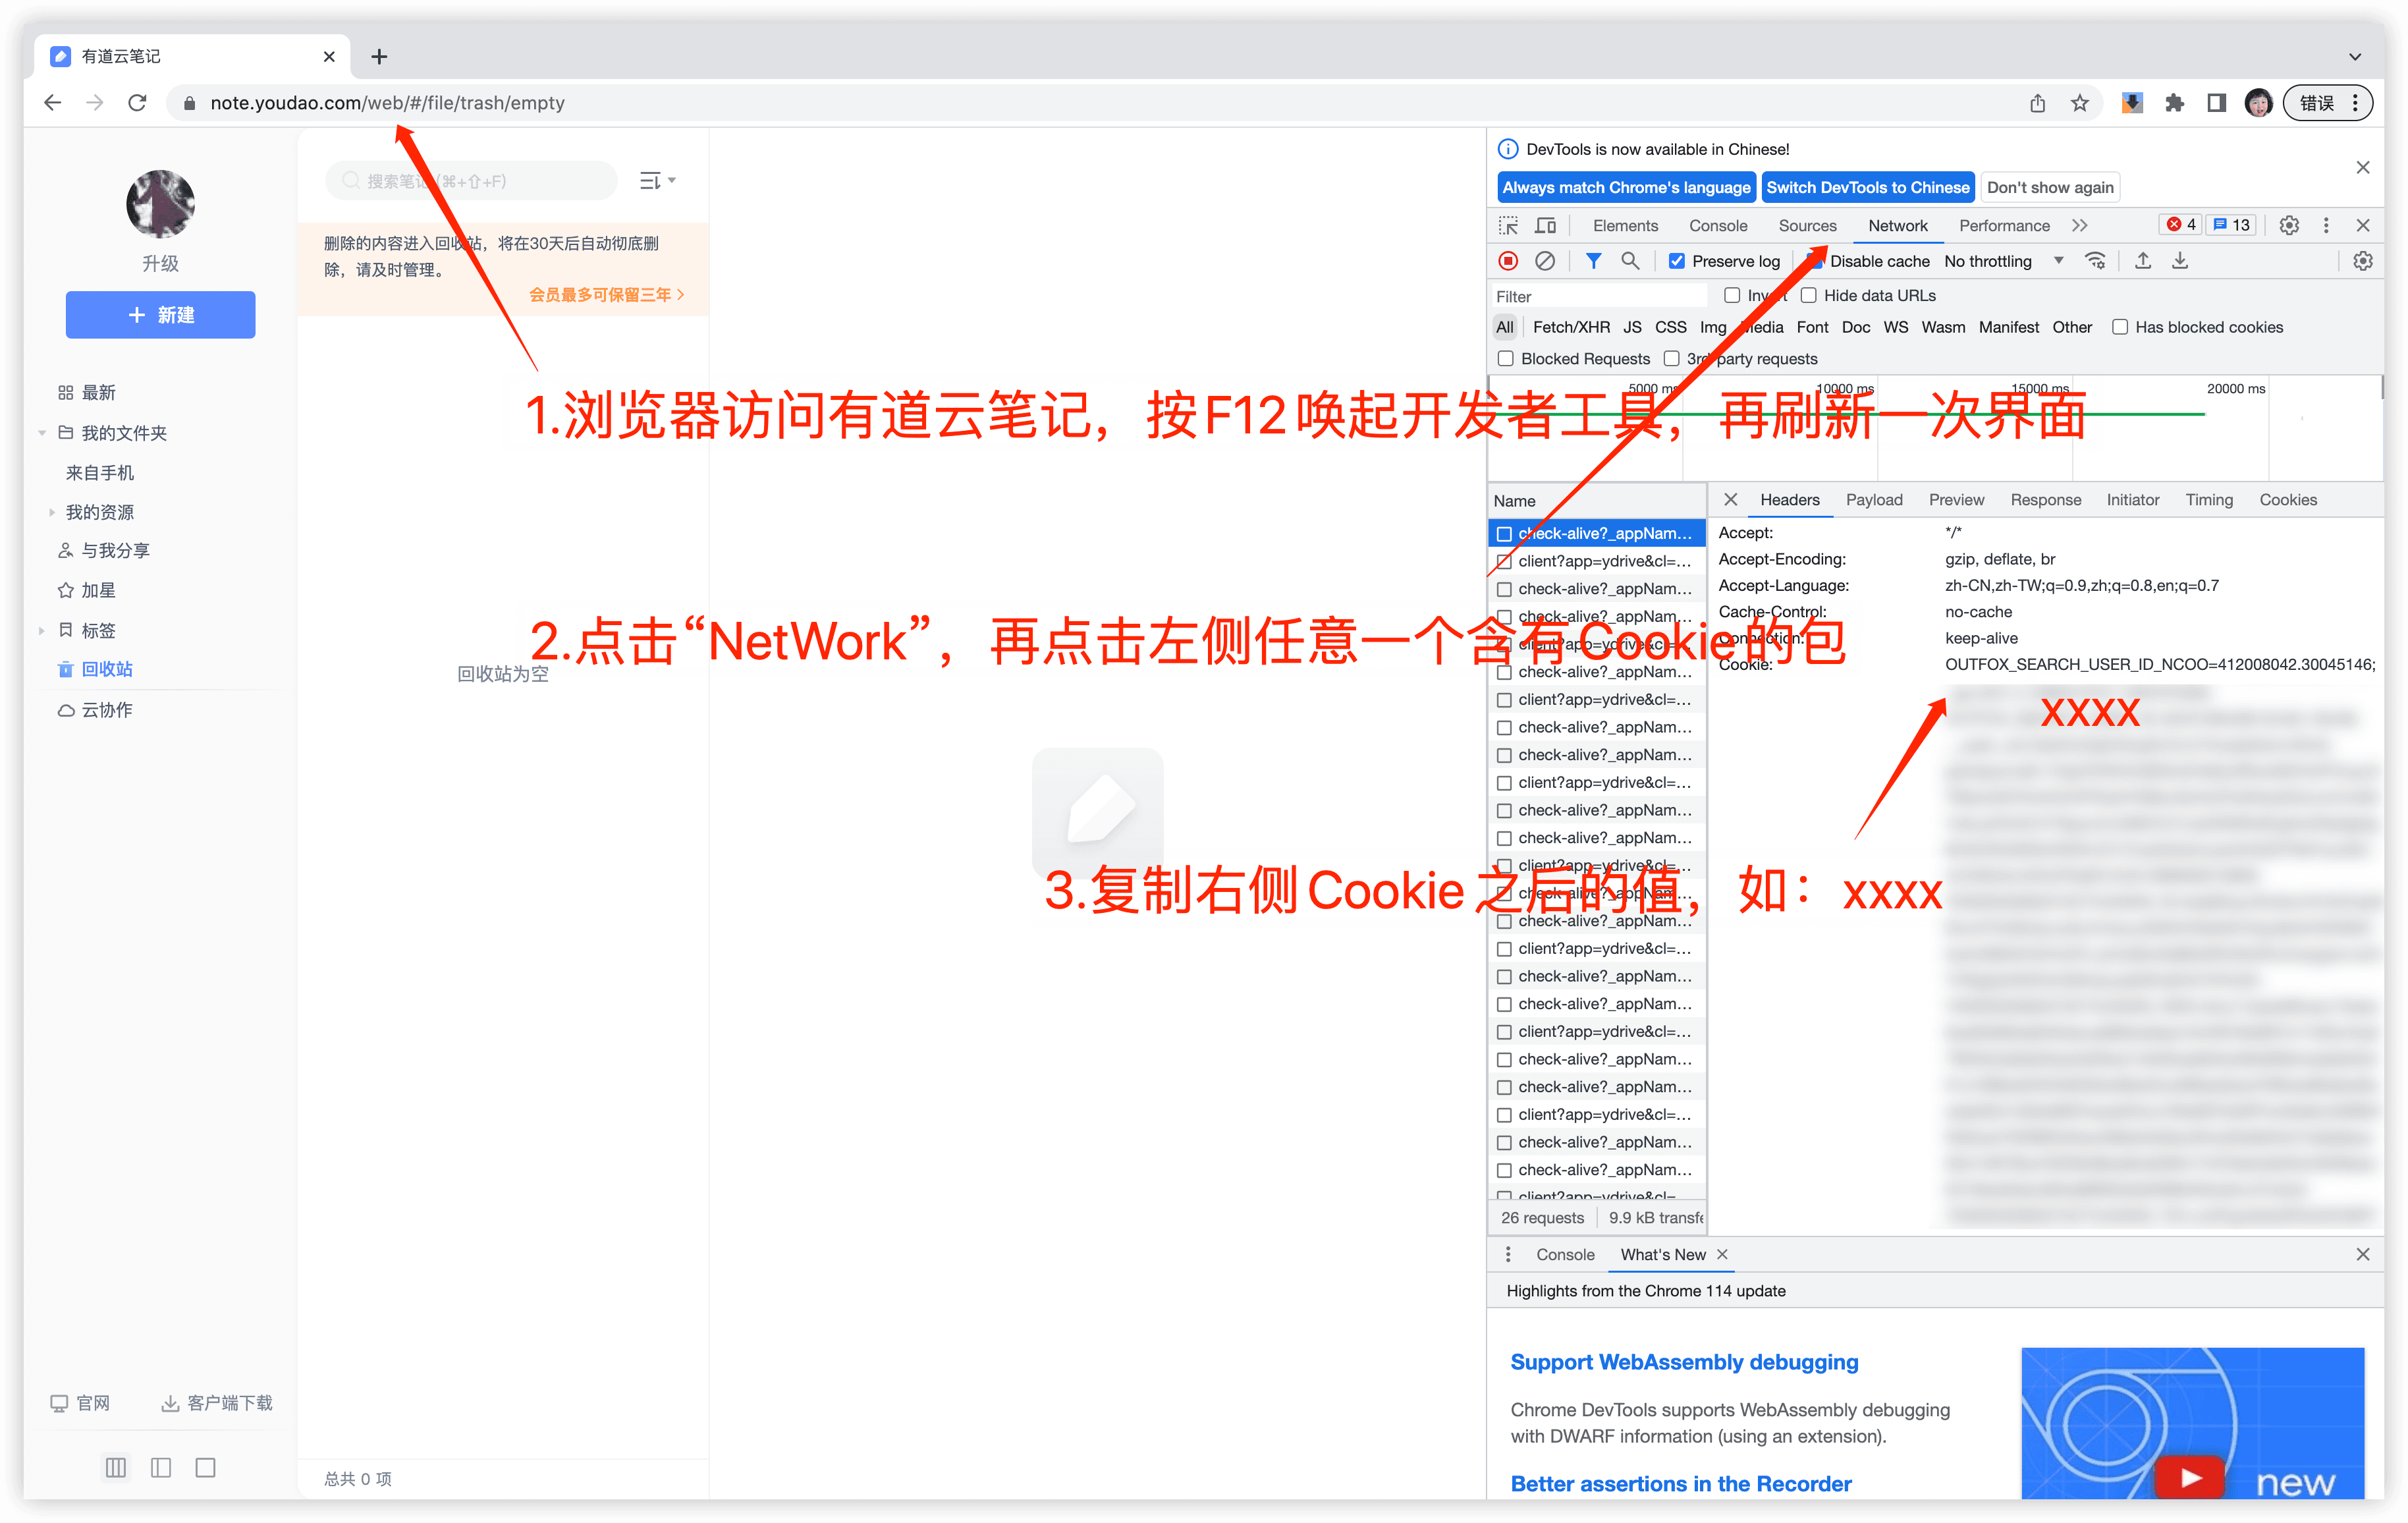This screenshot has width=2408, height=1523.
Task: Click the 客户端下载 download link
Action: (x=217, y=1403)
